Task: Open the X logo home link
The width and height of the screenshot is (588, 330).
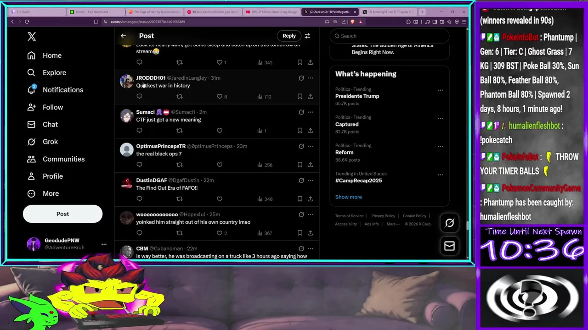Action: click(31, 37)
